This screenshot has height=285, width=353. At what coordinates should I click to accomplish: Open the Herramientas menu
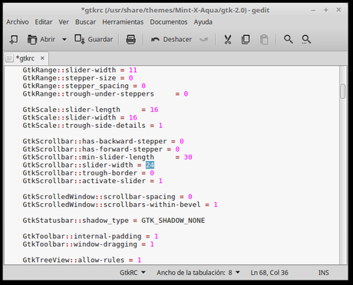pos(123,22)
